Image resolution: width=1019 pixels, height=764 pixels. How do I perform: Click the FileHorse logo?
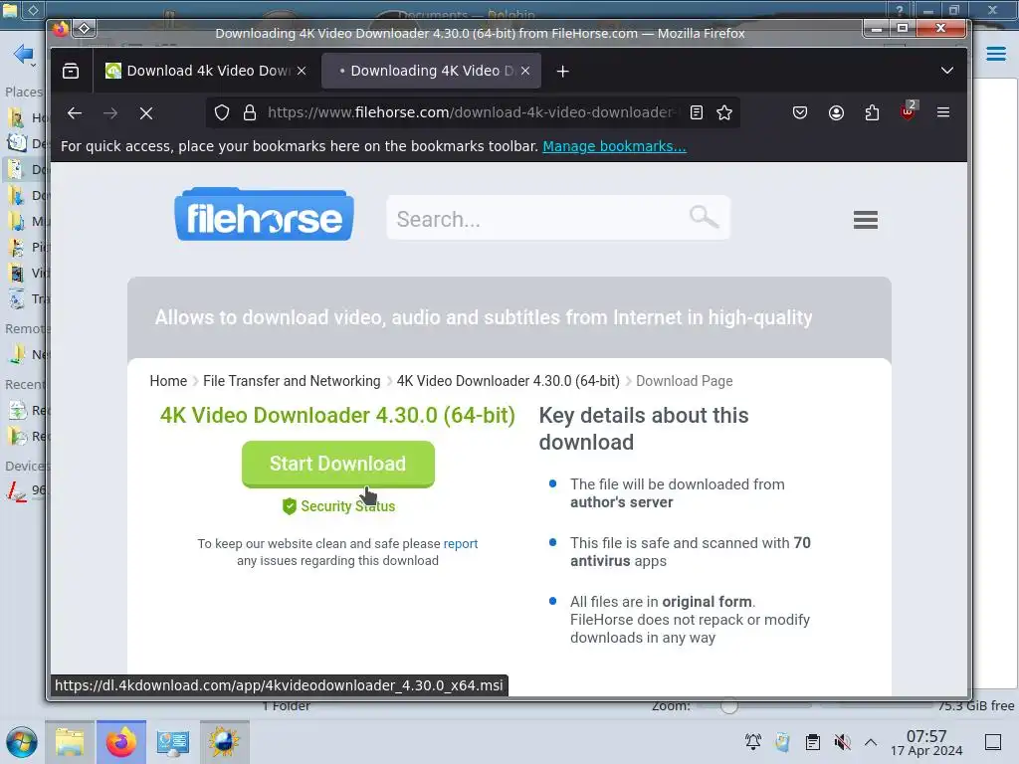[x=264, y=215]
